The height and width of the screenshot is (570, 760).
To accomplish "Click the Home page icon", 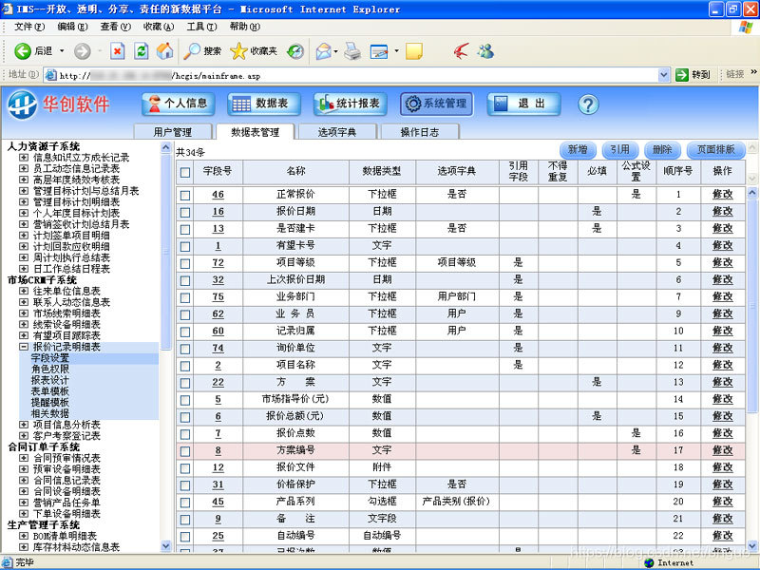I will pyautogui.click(x=164, y=51).
